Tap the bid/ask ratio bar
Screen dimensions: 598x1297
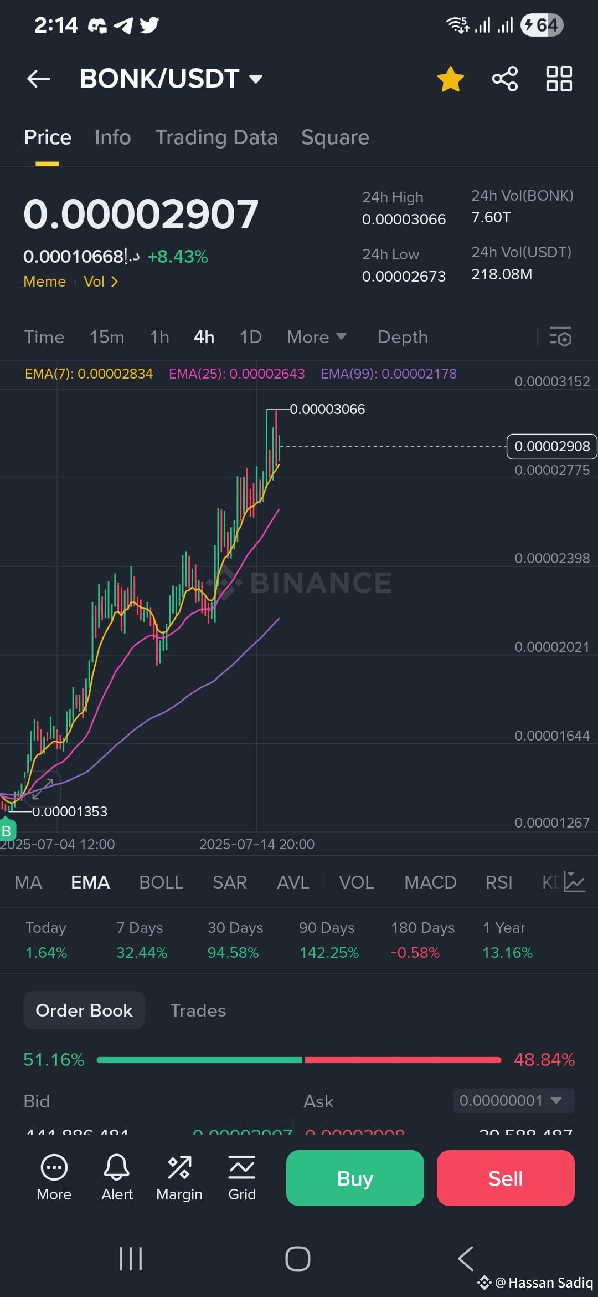coord(299,1060)
